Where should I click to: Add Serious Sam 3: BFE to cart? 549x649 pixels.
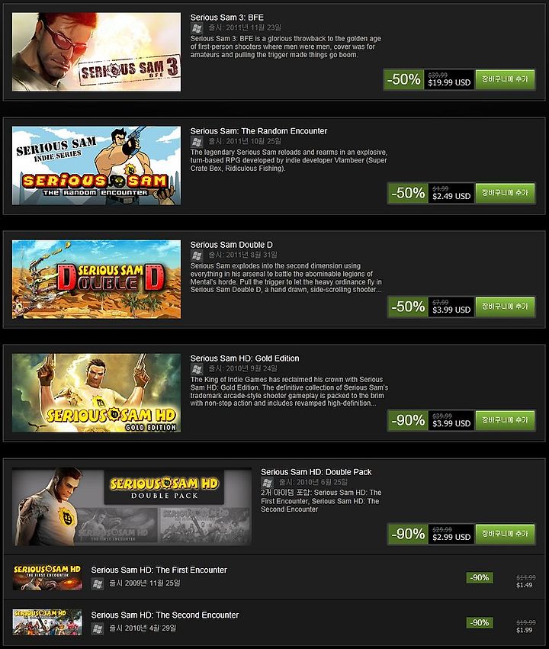505,79
